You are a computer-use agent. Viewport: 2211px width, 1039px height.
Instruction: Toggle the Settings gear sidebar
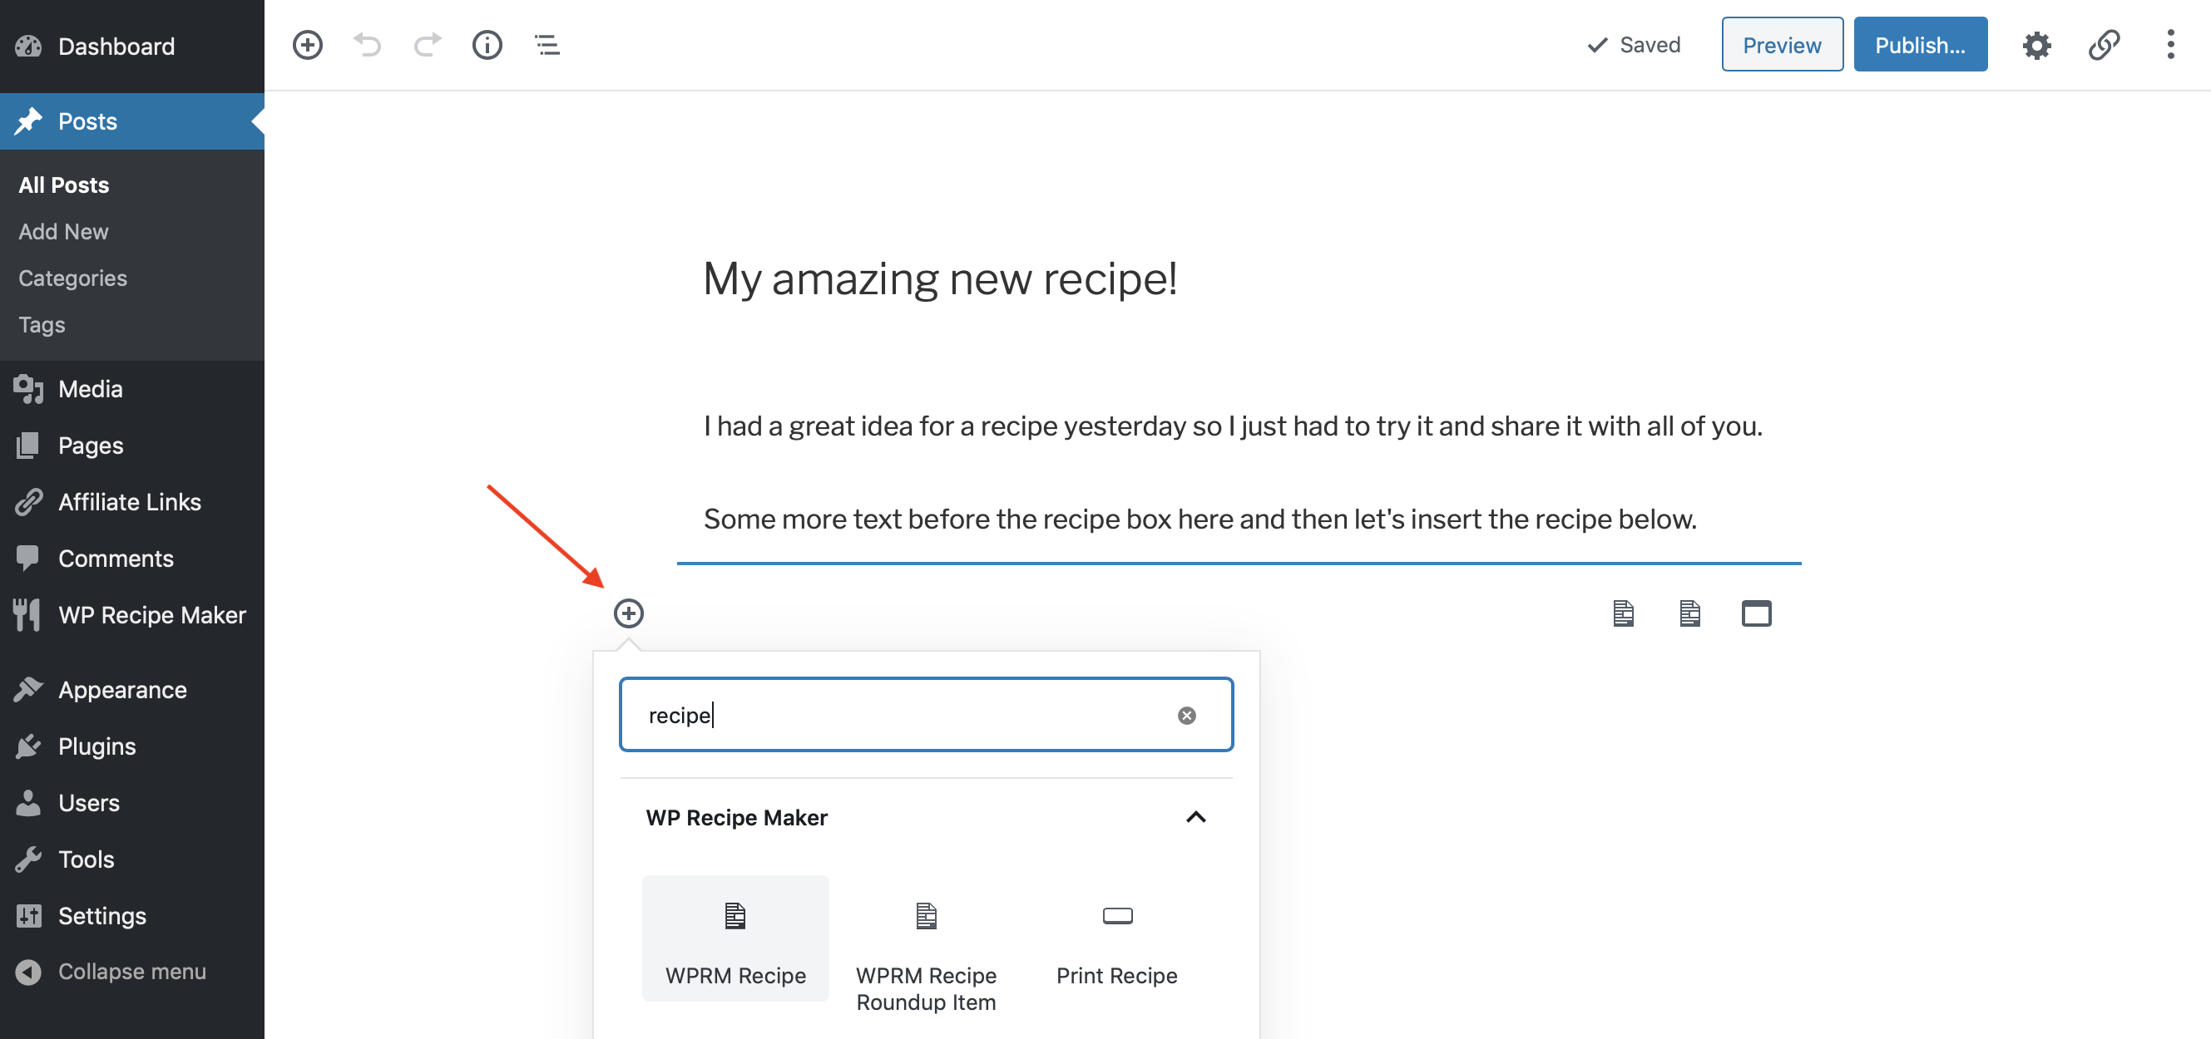[2036, 45]
